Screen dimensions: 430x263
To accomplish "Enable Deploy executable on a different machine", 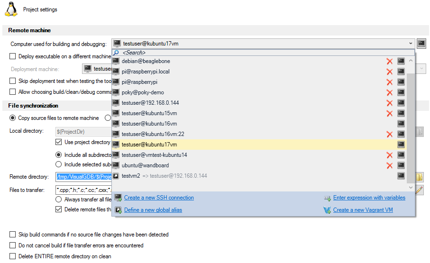I will (13, 56).
